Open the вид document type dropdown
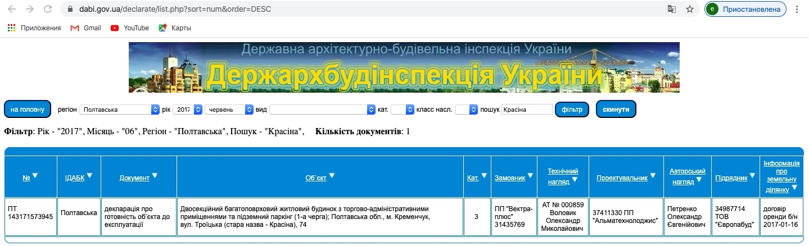Viewport: 809px width, 246px height. pyautogui.click(x=323, y=110)
